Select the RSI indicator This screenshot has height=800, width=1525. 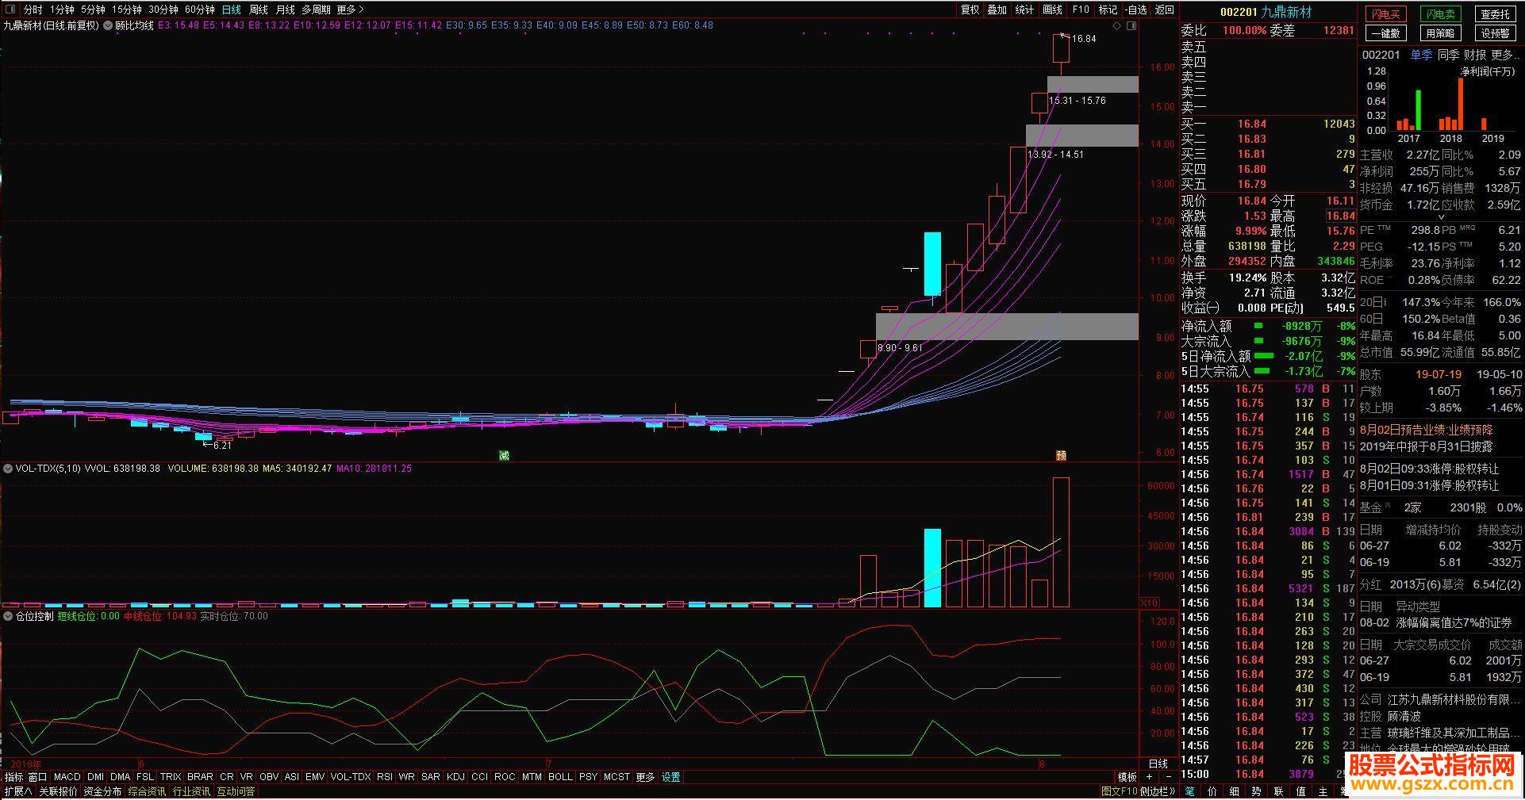pos(385,777)
